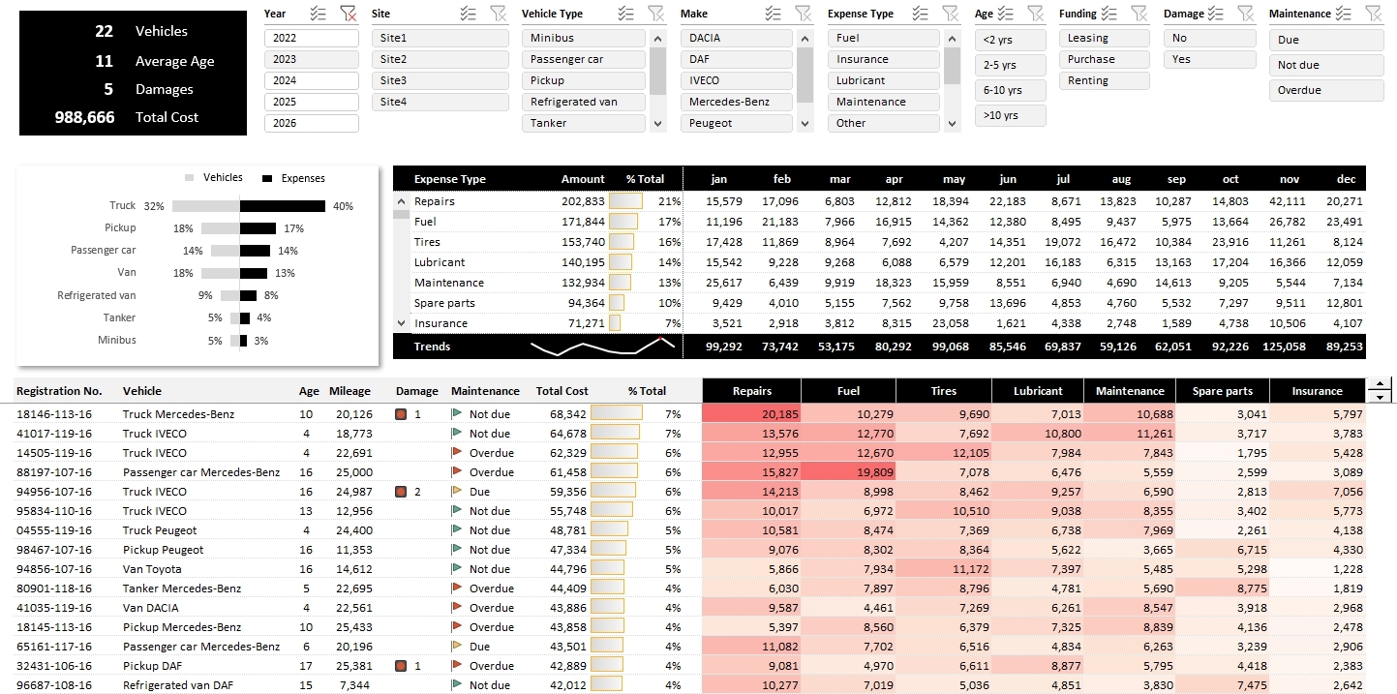Click the Total Cost column header

pos(562,391)
